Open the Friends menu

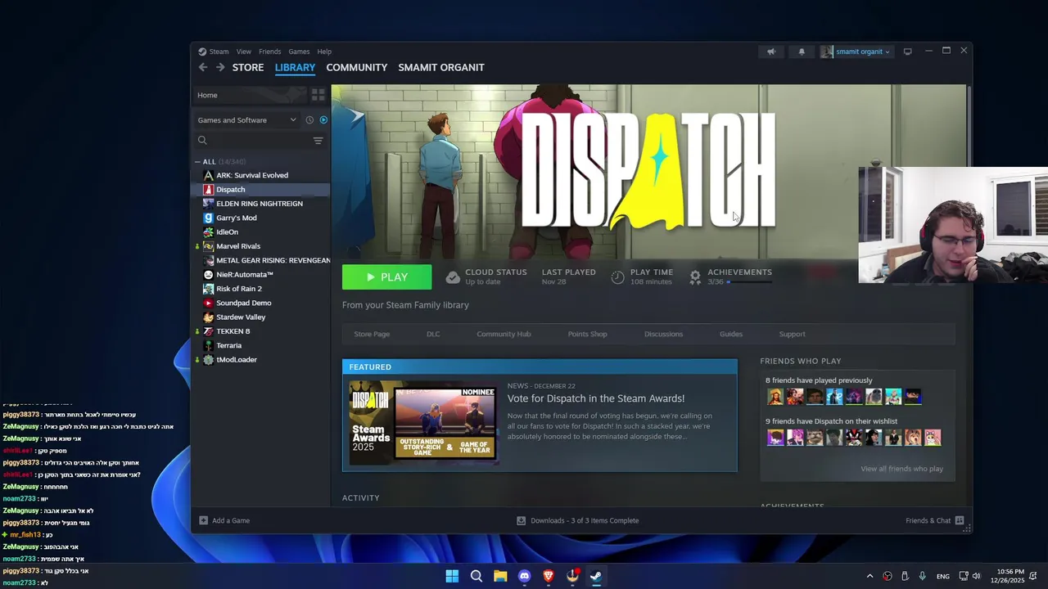[x=269, y=52]
